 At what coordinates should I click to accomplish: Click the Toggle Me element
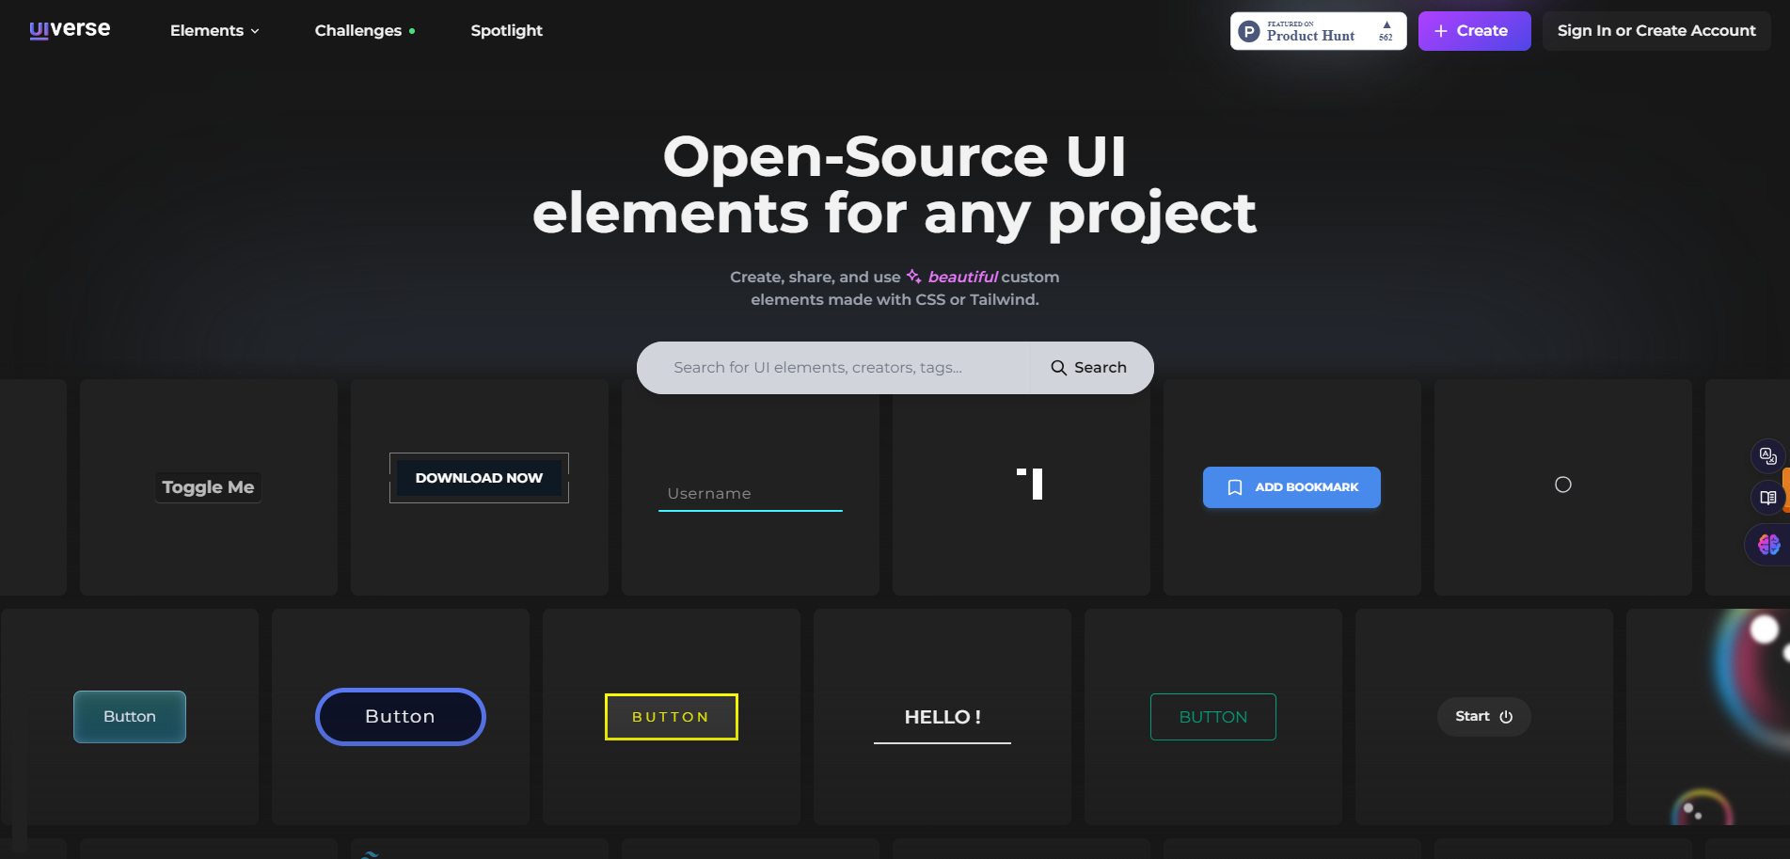(x=208, y=486)
